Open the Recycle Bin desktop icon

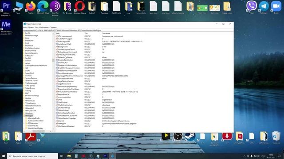tap(276, 138)
